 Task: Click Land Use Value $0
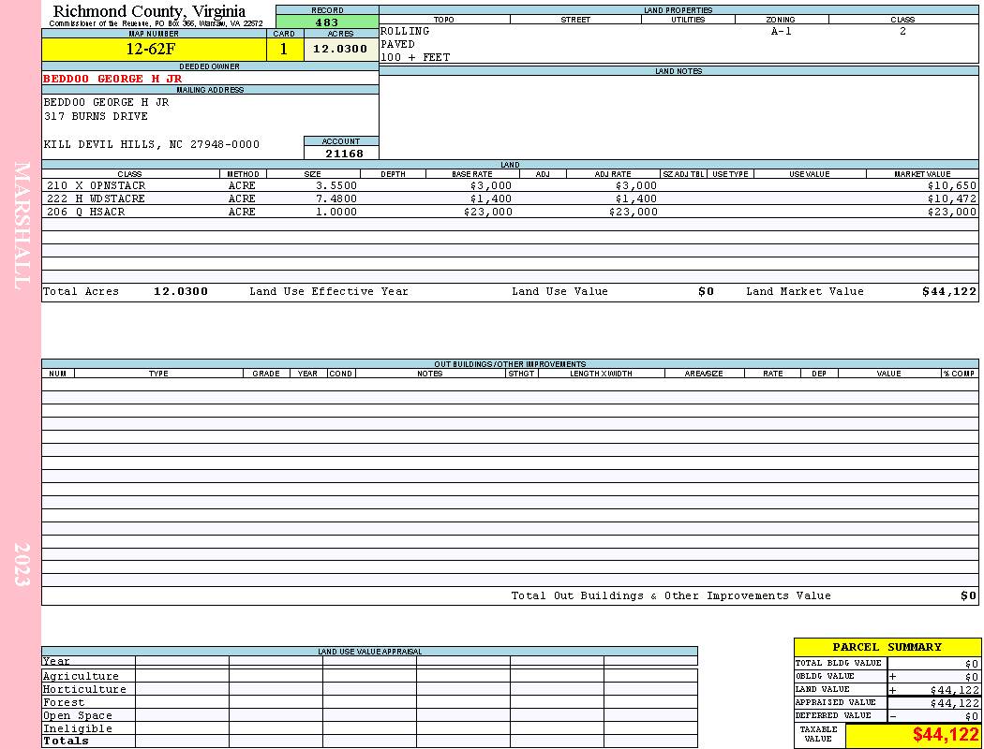coord(706,291)
